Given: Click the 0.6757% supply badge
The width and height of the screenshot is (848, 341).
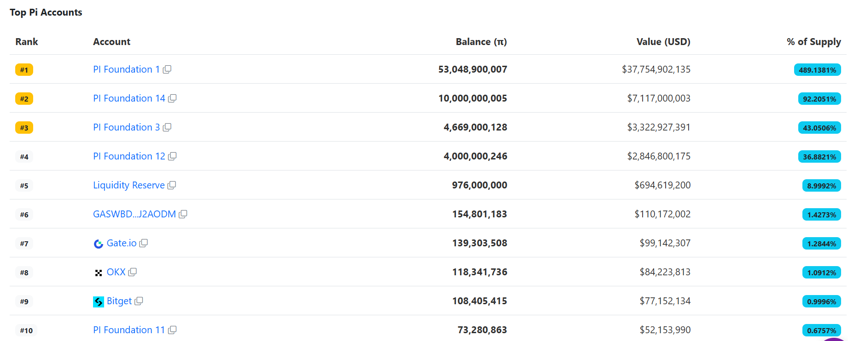Looking at the screenshot, I should [822, 330].
